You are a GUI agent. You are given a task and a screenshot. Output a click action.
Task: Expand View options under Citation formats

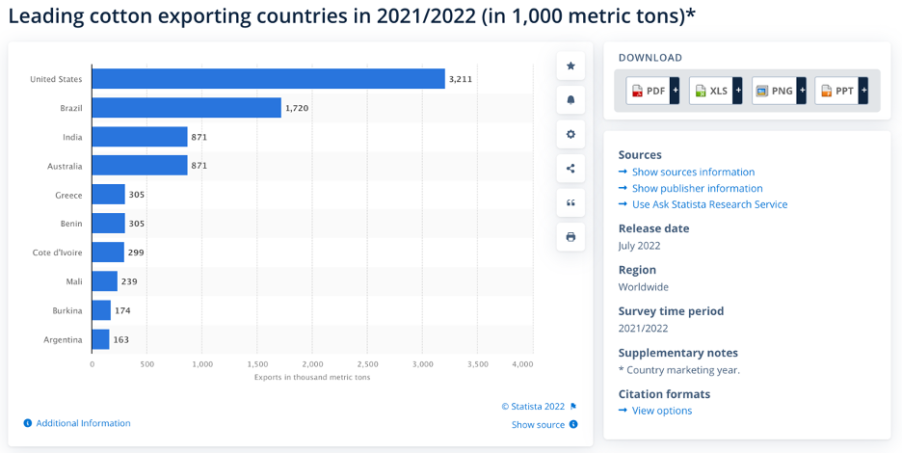tap(661, 411)
